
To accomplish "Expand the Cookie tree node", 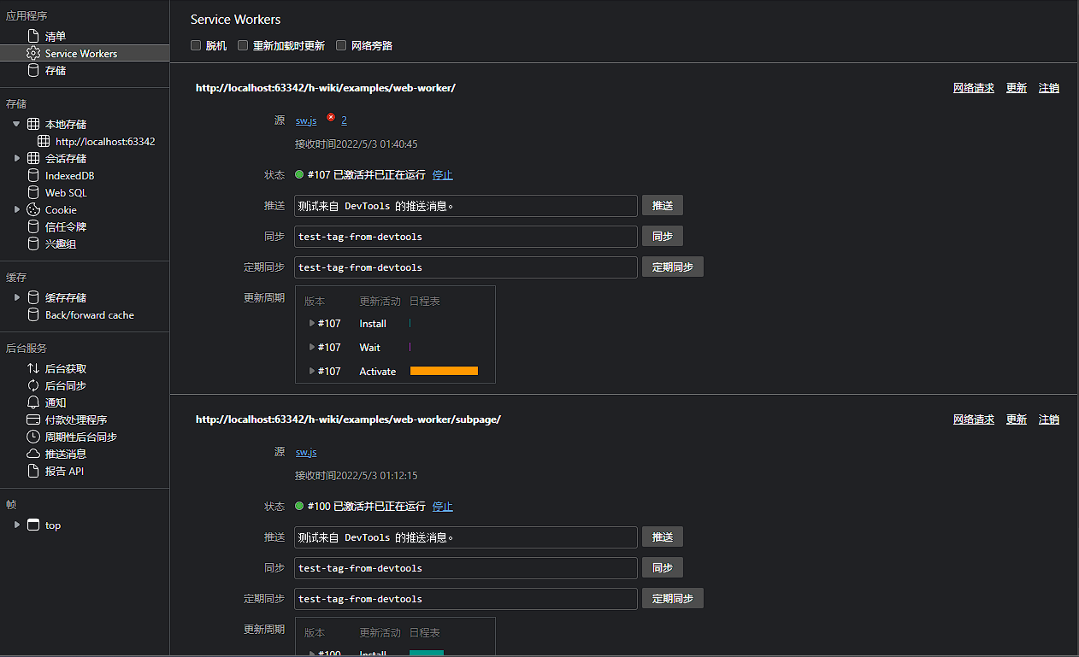I will 16,209.
